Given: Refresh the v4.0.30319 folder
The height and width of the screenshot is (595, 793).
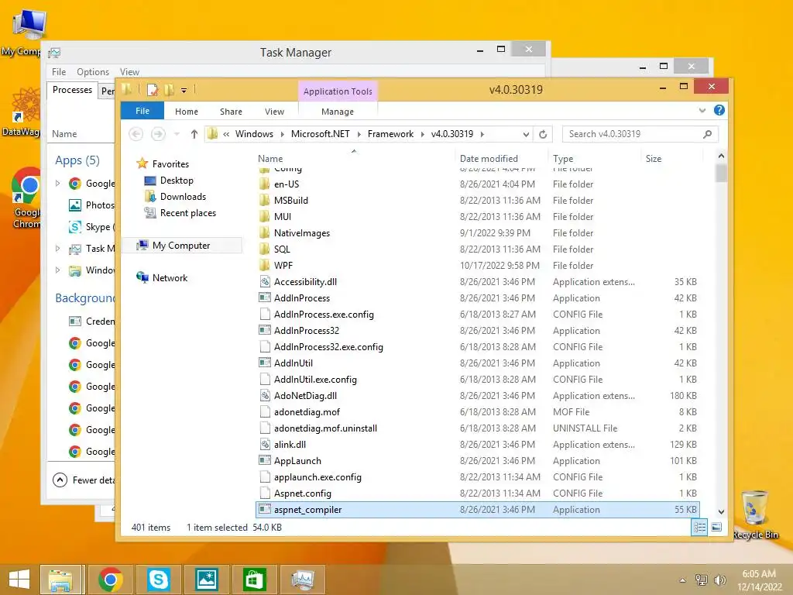Looking at the screenshot, I should (x=543, y=134).
